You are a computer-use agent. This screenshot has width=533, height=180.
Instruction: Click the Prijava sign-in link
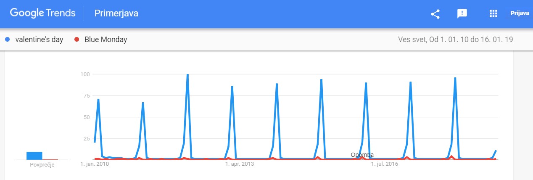point(520,13)
